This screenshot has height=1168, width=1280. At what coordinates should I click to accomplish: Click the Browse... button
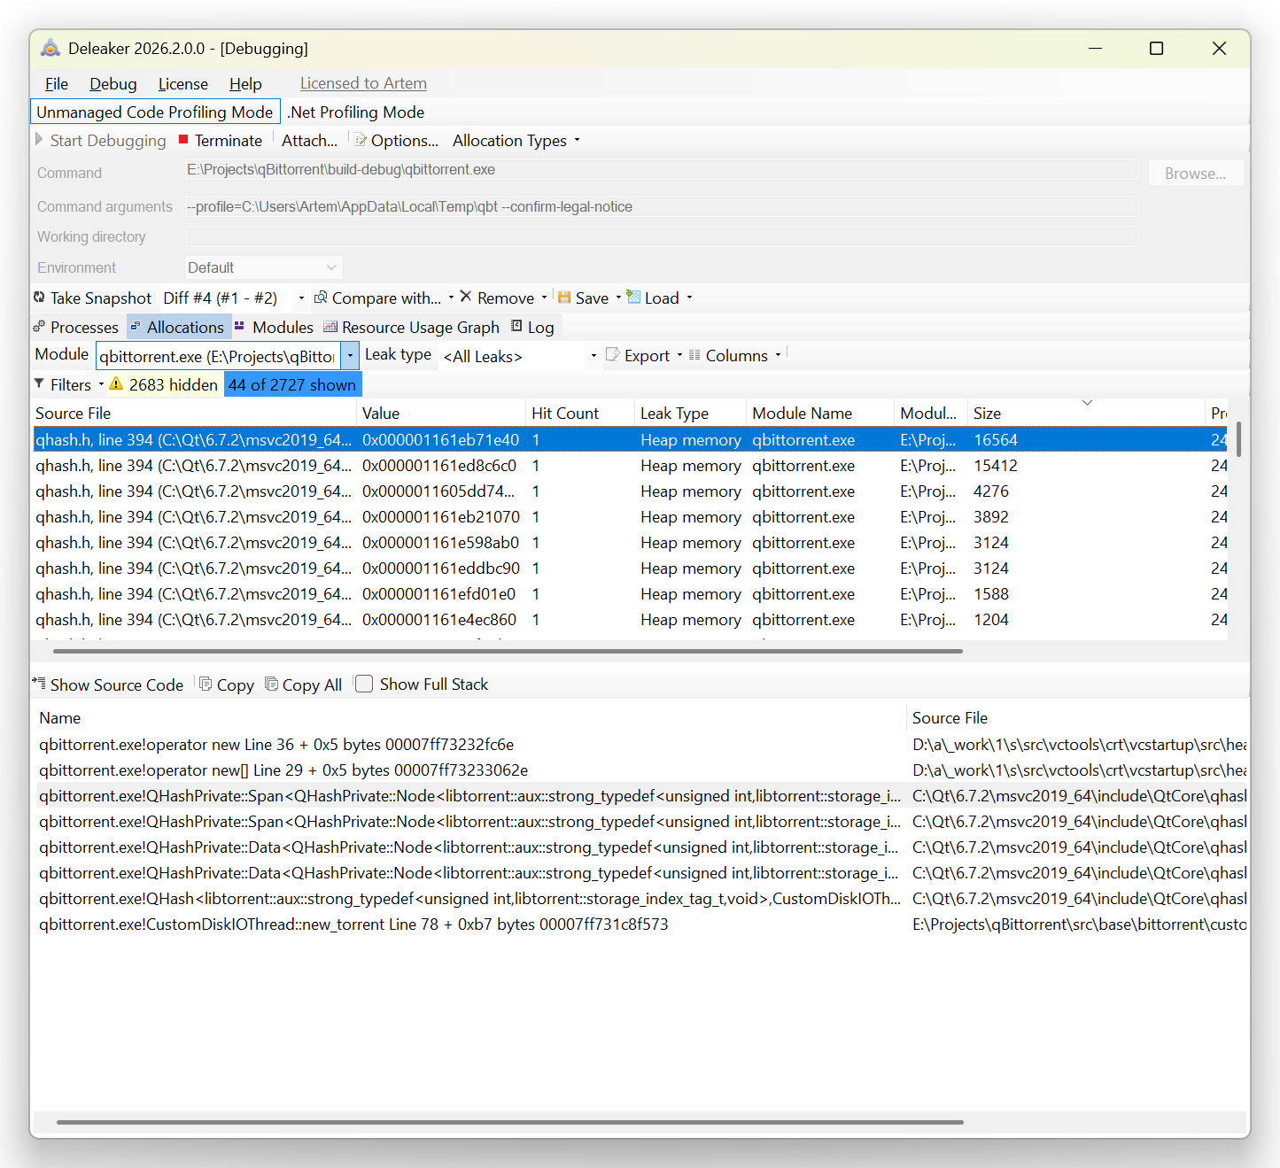[1196, 174]
